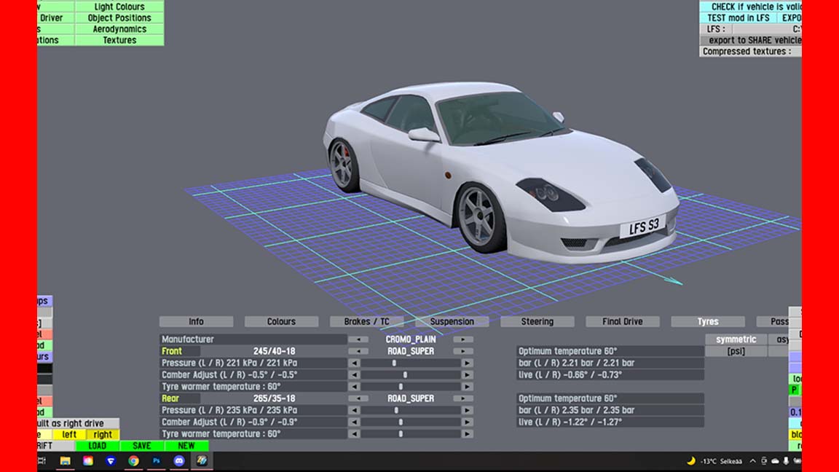Decrease Rear Camber Adjust -0.9° with left arrow
The width and height of the screenshot is (839, 472).
click(x=354, y=422)
